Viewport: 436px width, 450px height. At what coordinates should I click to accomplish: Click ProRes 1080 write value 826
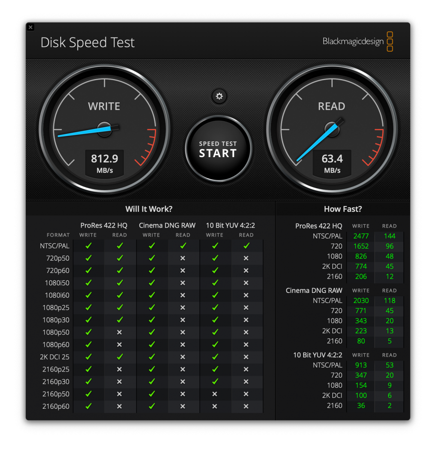[361, 256]
